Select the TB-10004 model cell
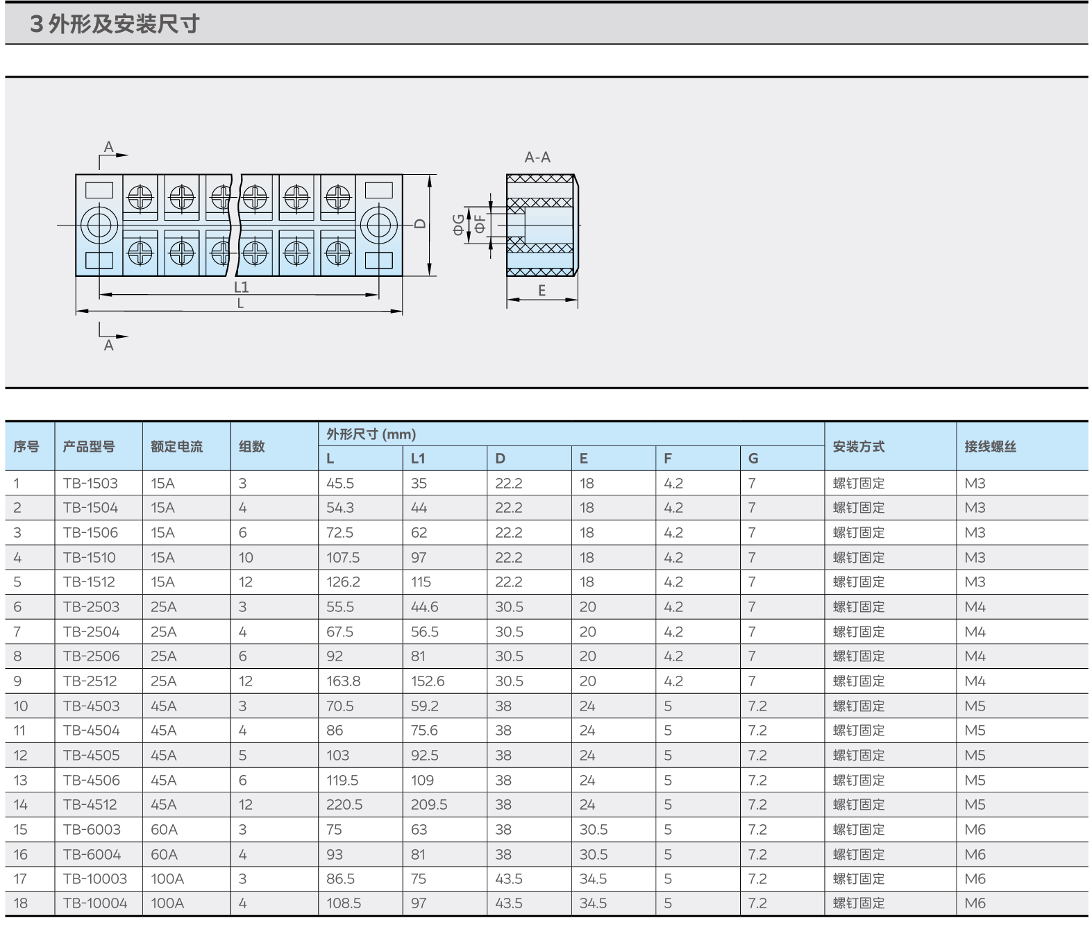1092x936 pixels. 95,903
